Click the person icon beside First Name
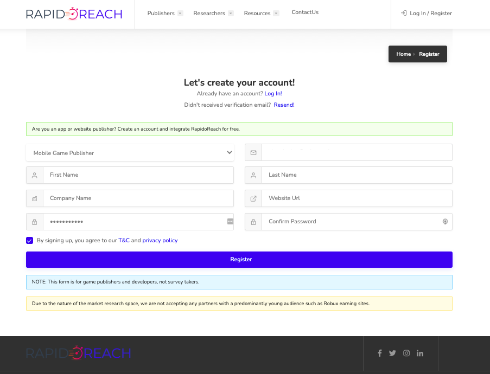This screenshot has height=374, width=490. (35, 176)
